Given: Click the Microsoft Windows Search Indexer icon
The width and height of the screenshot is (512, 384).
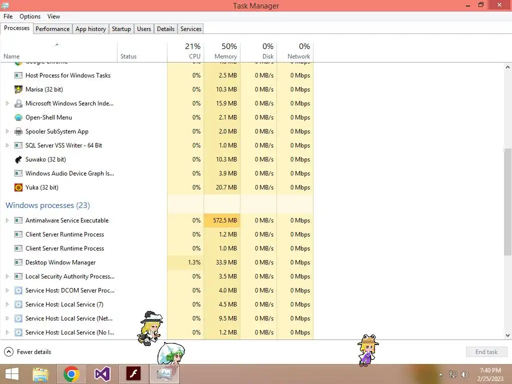Looking at the screenshot, I should (x=18, y=103).
